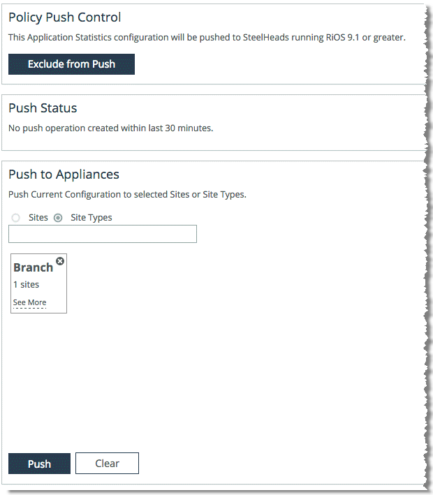
Task: Click the Site Types option label
Action: [91, 218]
